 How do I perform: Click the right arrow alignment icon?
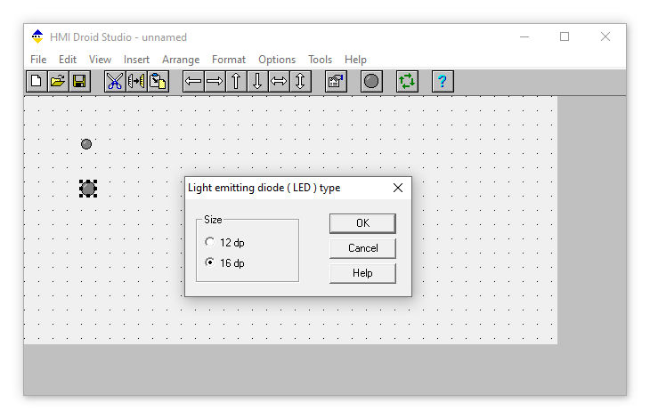click(x=215, y=81)
